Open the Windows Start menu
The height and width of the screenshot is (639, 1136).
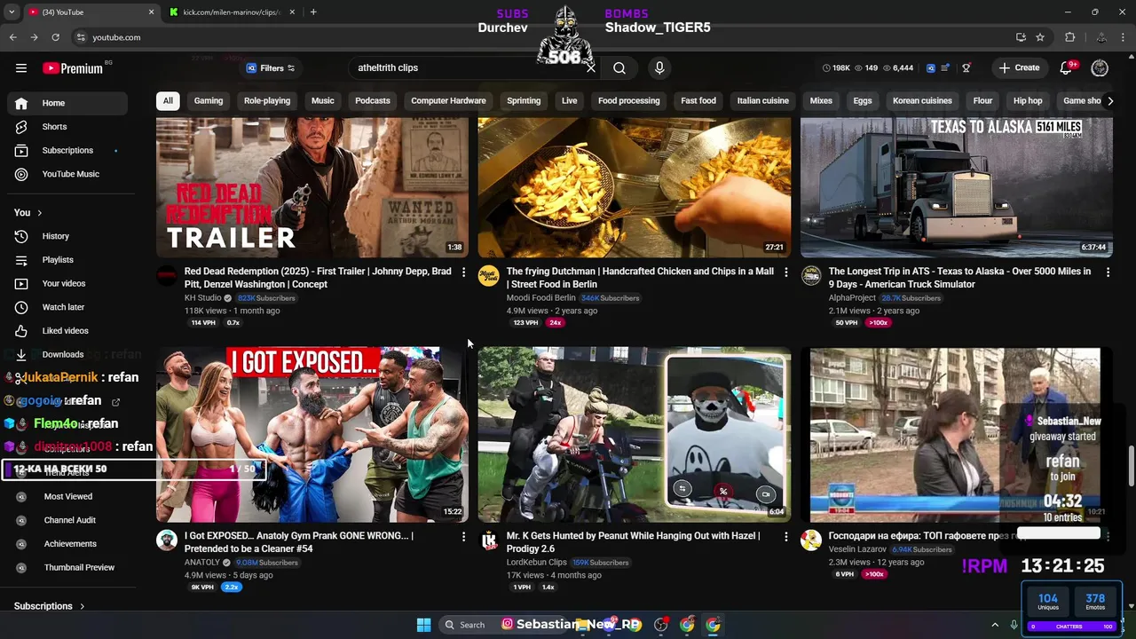pyautogui.click(x=423, y=625)
